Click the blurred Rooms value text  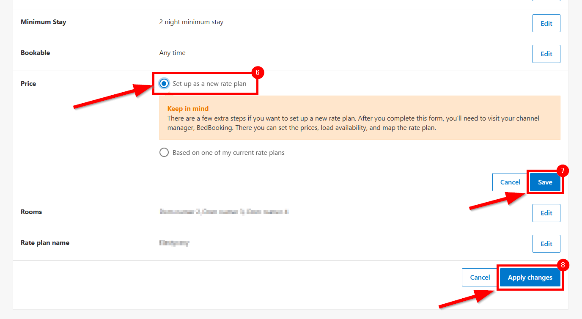pyautogui.click(x=224, y=212)
